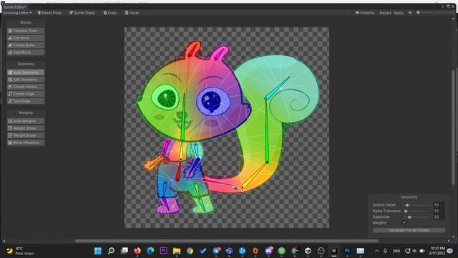Select the Split Edge tool

tap(26, 101)
